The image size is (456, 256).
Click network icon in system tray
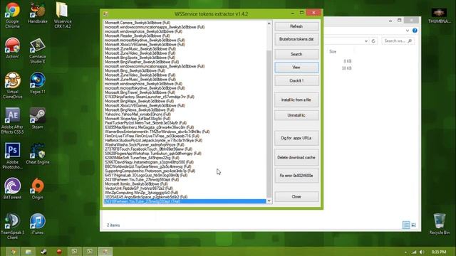tap(414, 252)
